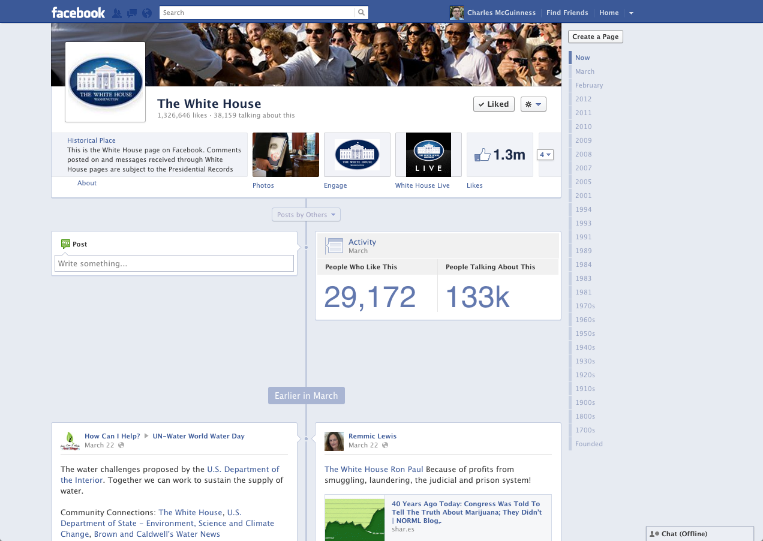
Task: Click the How Can I Help? avatar
Action: click(70, 441)
